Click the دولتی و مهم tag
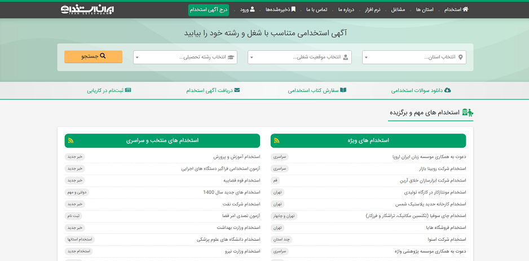529x261 pixels. (x=77, y=192)
